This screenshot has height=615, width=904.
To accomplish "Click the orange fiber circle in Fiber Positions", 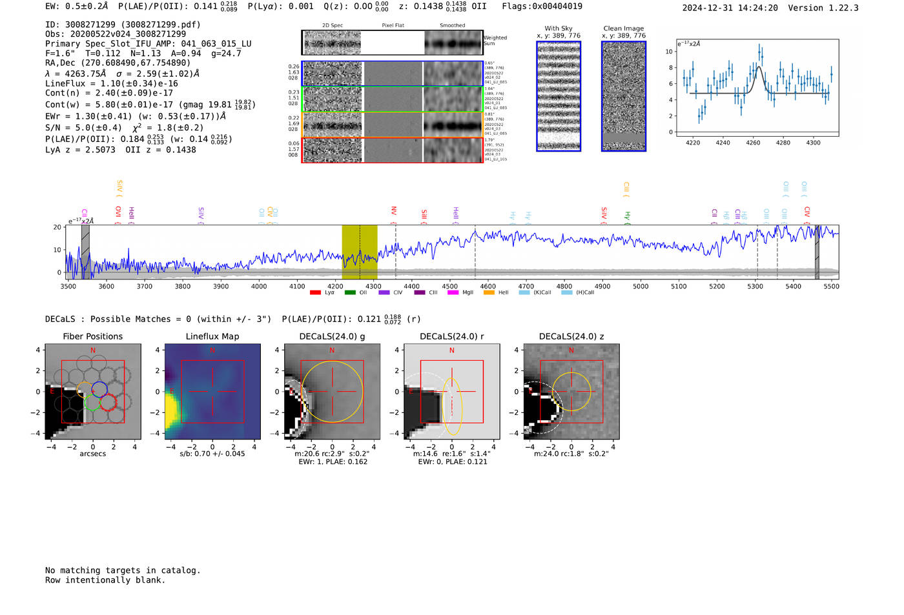I will tap(85, 390).
